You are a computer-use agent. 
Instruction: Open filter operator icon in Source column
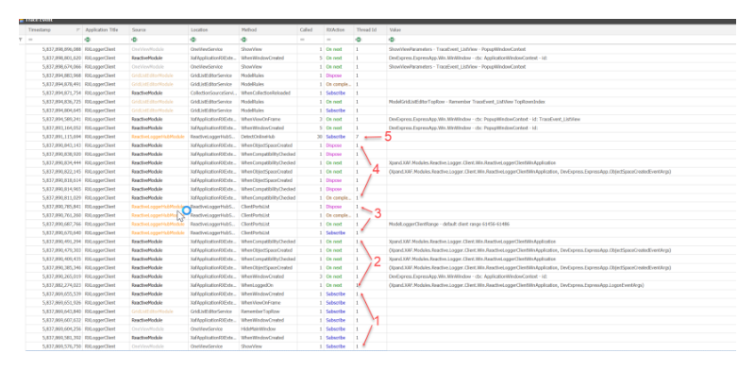click(x=134, y=40)
